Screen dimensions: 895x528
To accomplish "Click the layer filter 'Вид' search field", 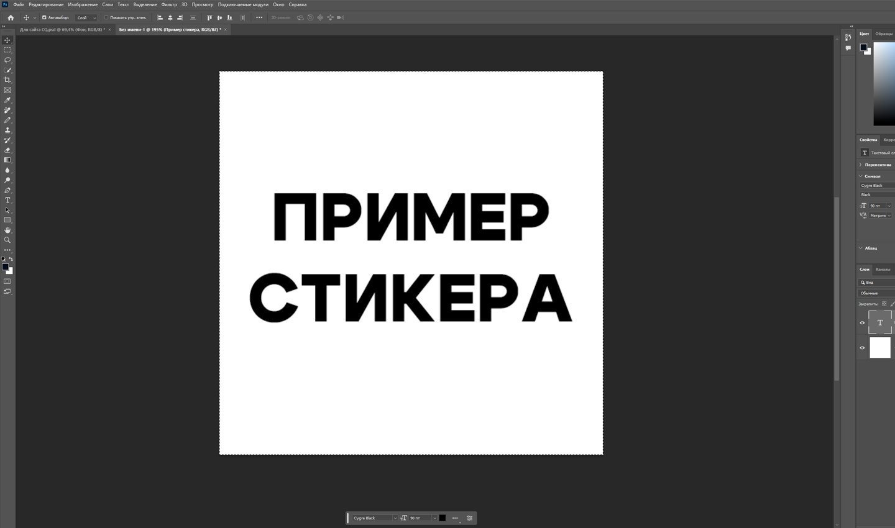I will pos(876,282).
